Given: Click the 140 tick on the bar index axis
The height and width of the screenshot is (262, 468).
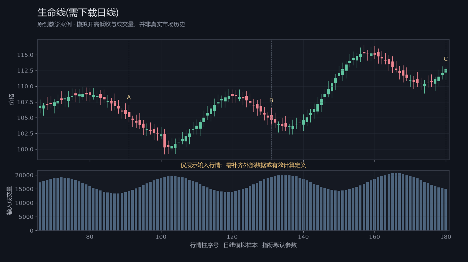Looking at the screenshot, I should pos(303,237).
